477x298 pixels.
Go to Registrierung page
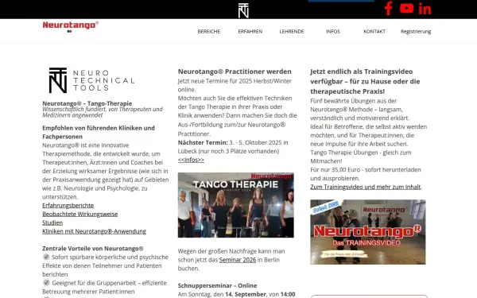[416, 31]
